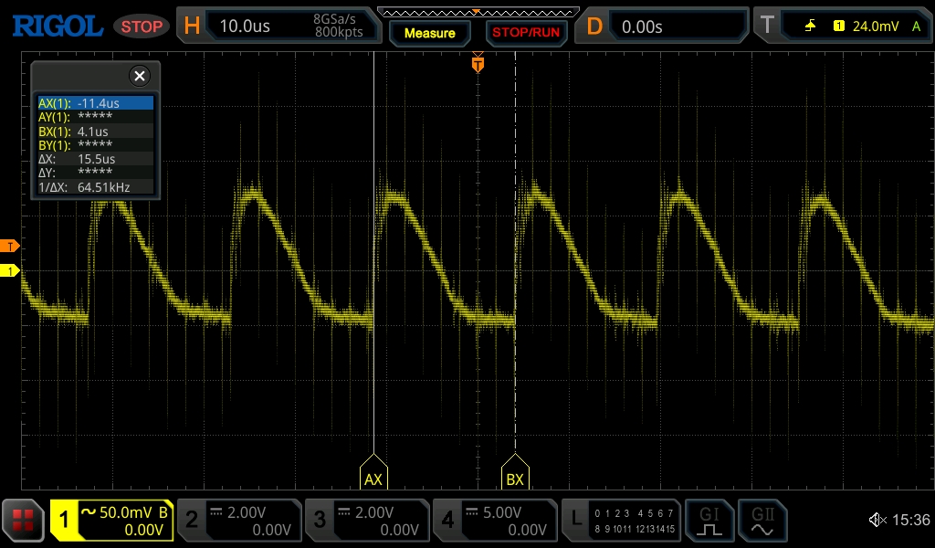Tap the muted speaker icon
935x548 pixels.
click(877, 520)
